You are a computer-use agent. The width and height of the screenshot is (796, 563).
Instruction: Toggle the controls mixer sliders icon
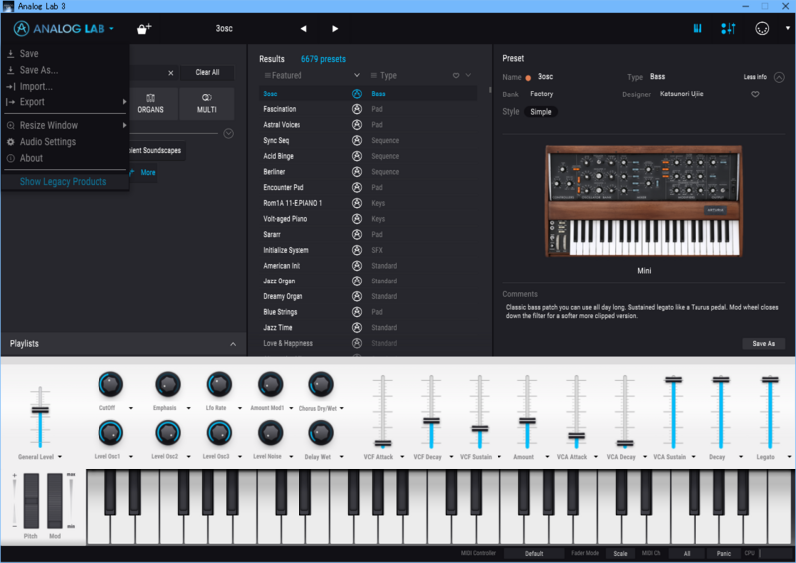pos(728,29)
